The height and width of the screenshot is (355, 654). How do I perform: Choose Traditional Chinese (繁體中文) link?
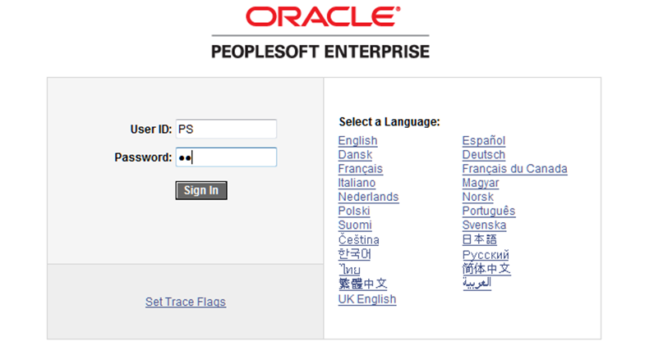tap(363, 284)
